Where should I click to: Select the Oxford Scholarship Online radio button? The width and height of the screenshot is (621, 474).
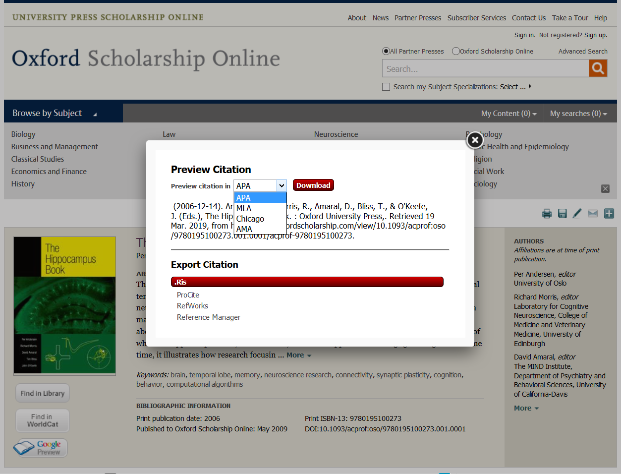point(456,51)
